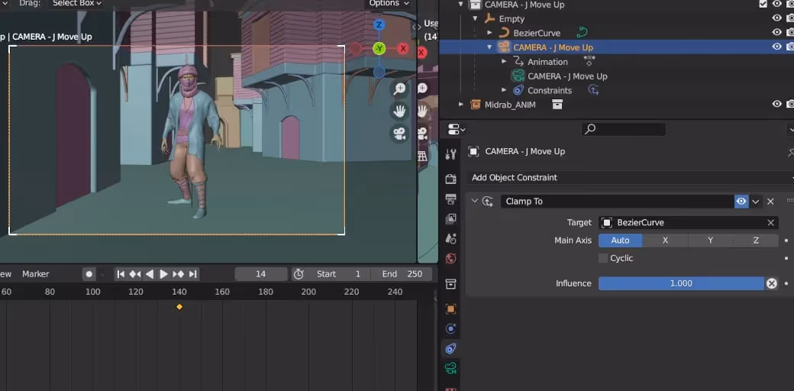The width and height of the screenshot is (794, 391).
Task: Click the current frame field showing 14
Action: 261,274
